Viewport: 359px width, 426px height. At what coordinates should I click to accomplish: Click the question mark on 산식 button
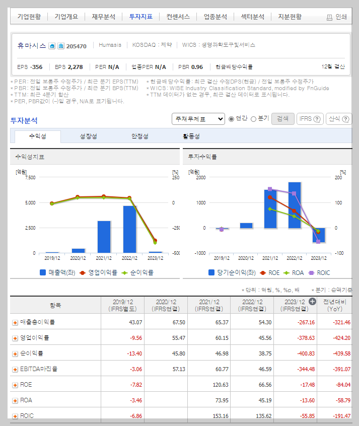345,119
